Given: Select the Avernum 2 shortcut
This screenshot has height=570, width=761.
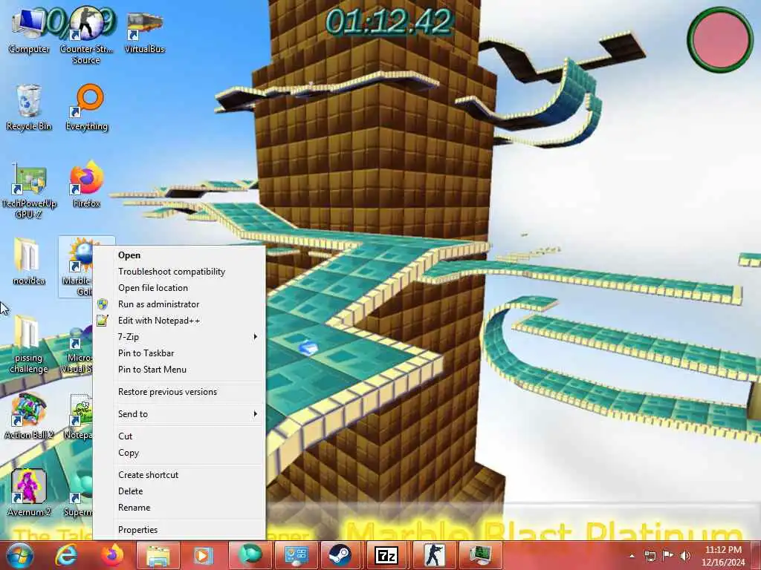Looking at the screenshot, I should tap(29, 493).
